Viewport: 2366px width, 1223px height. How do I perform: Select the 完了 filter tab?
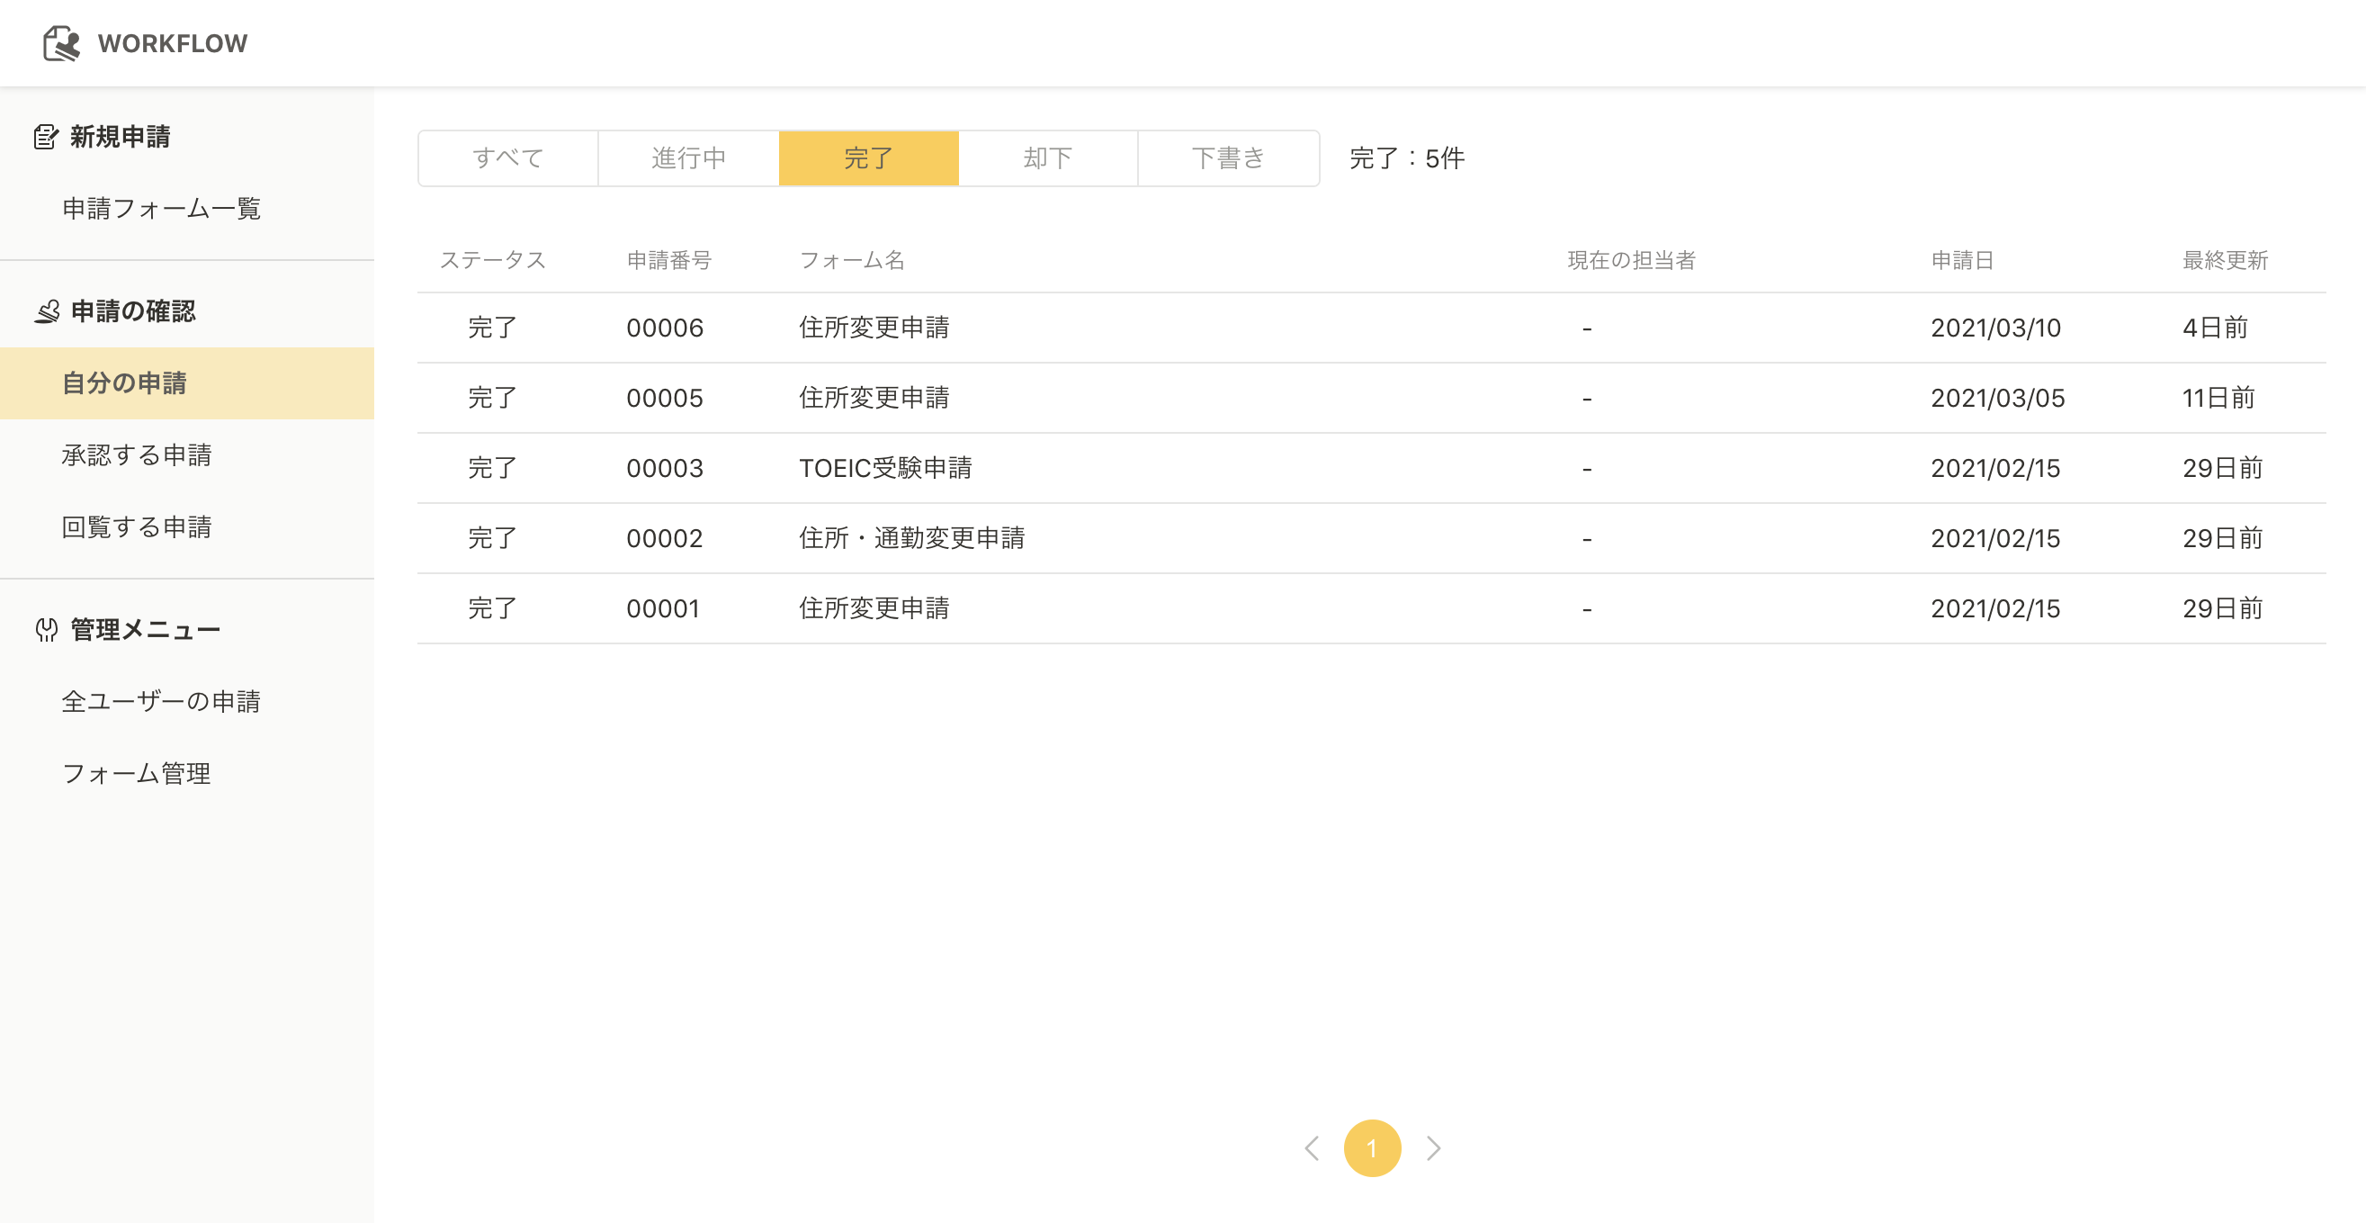pos(868,158)
